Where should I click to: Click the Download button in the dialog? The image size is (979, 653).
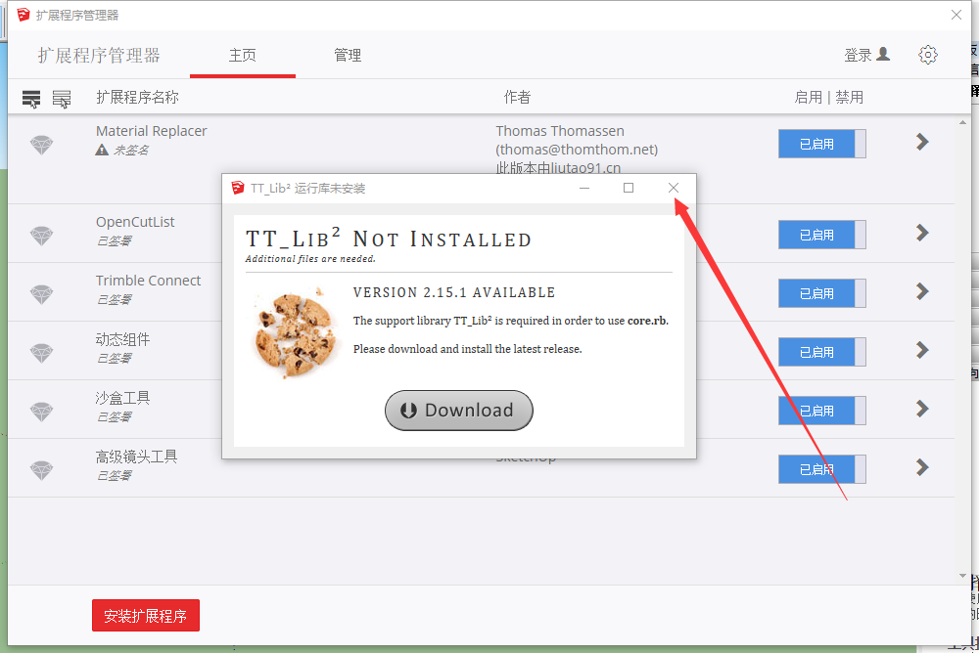459,411
